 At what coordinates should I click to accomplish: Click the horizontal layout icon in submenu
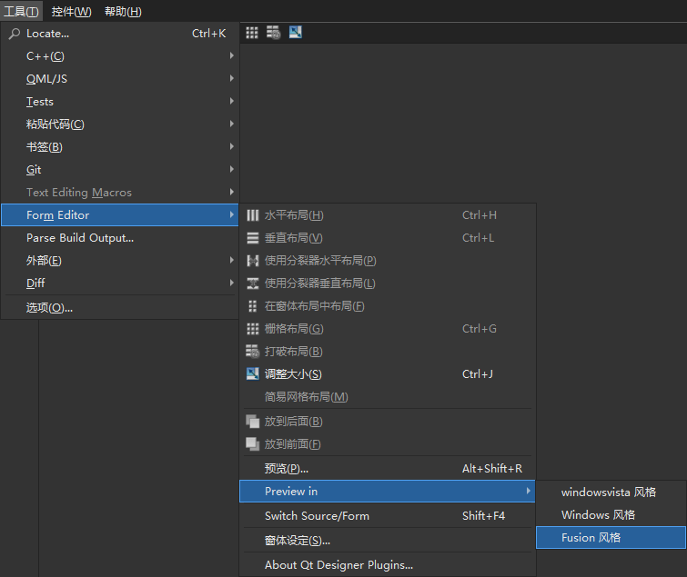pos(253,215)
